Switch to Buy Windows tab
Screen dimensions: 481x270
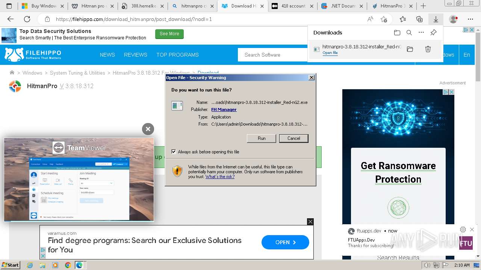(42, 6)
